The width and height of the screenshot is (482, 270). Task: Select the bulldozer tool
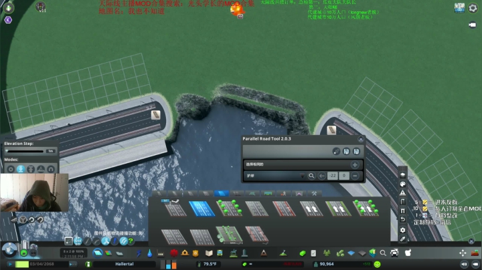[x=475, y=253]
